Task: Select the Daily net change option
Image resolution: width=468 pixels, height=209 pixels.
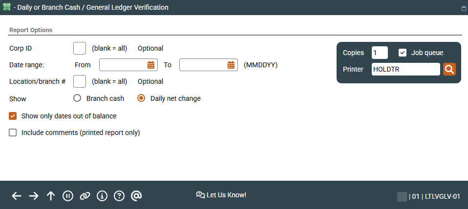Action: 141,98
